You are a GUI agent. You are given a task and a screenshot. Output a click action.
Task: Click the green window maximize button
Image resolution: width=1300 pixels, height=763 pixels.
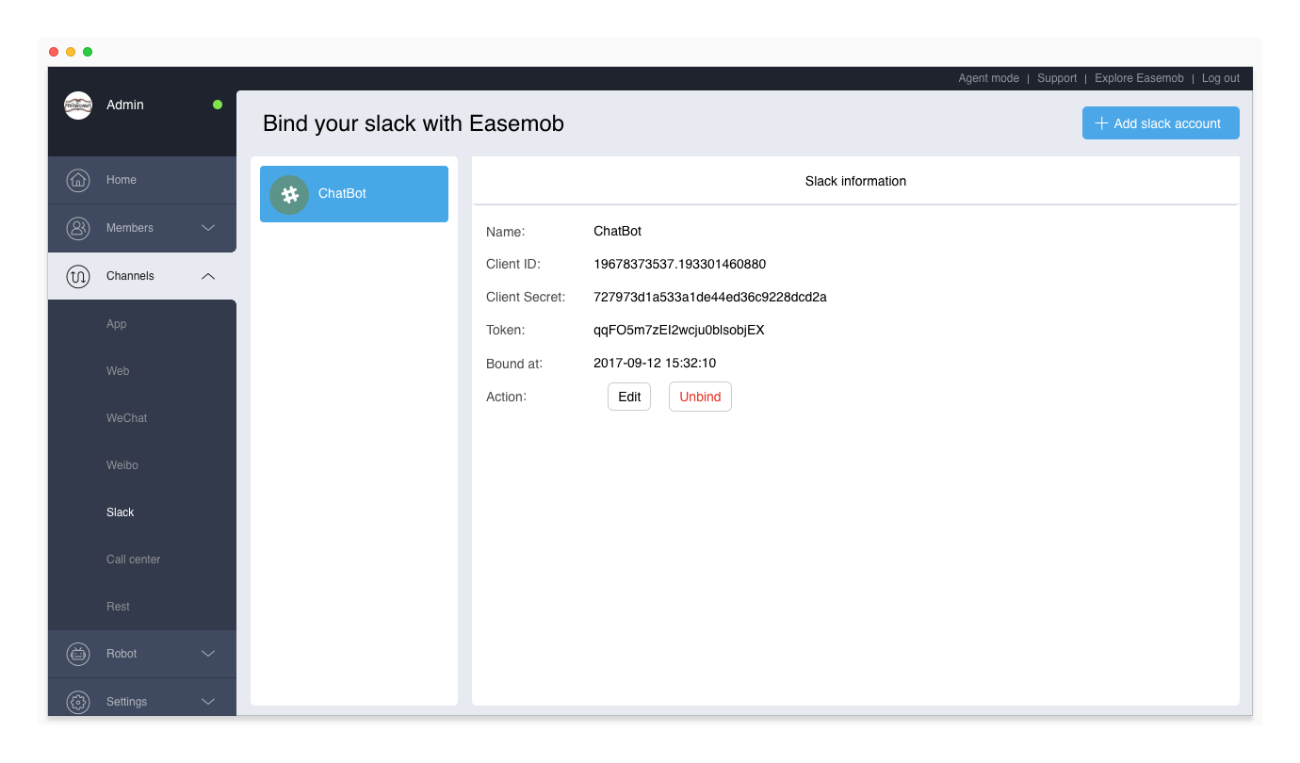88,52
